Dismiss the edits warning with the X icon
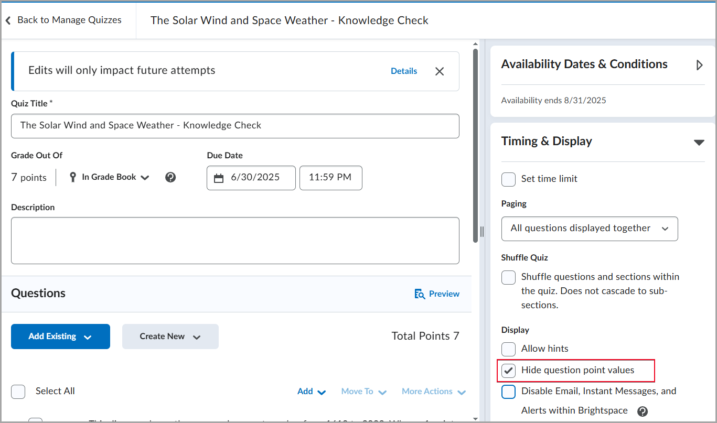The width and height of the screenshot is (717, 423). click(x=440, y=71)
